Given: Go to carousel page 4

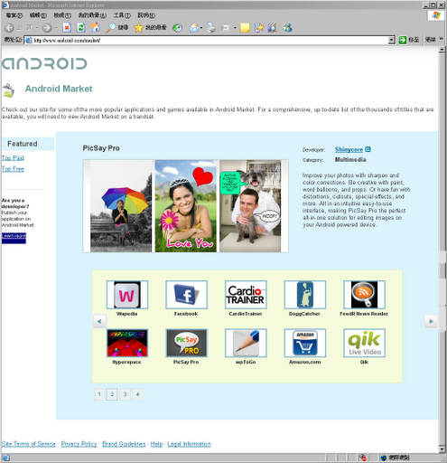Looking at the screenshot, I should pos(137,394).
